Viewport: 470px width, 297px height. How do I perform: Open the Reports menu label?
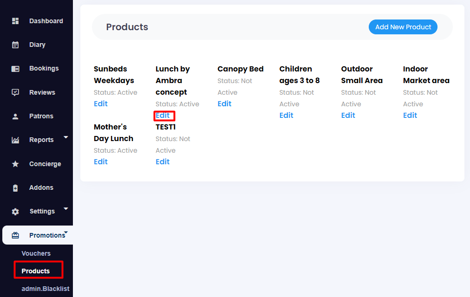[41, 140]
